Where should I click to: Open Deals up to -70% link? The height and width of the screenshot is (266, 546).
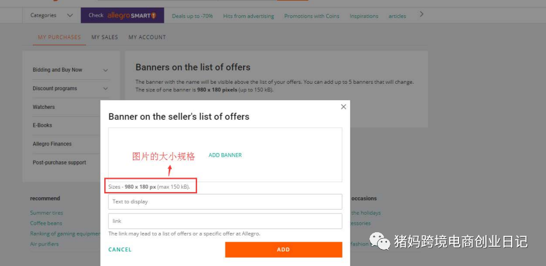(192, 16)
